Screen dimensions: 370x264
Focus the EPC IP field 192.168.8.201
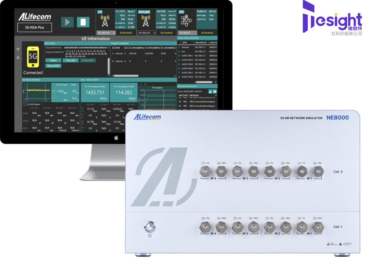point(188,33)
